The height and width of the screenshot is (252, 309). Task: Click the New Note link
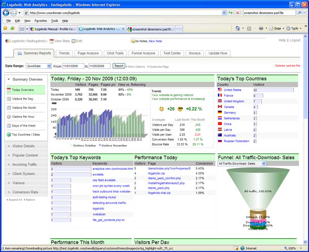point(155,41)
